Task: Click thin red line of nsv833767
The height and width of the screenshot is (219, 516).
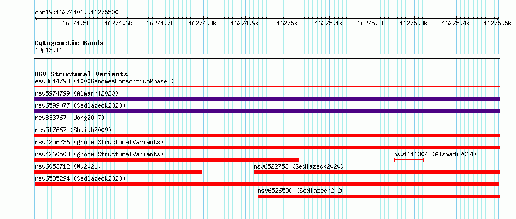Action: 267,123
